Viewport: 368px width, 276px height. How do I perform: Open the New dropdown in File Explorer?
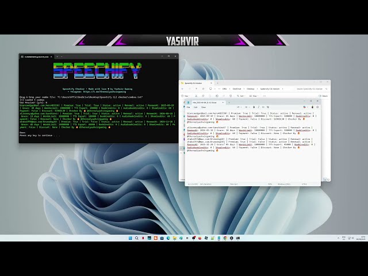(x=185, y=96)
